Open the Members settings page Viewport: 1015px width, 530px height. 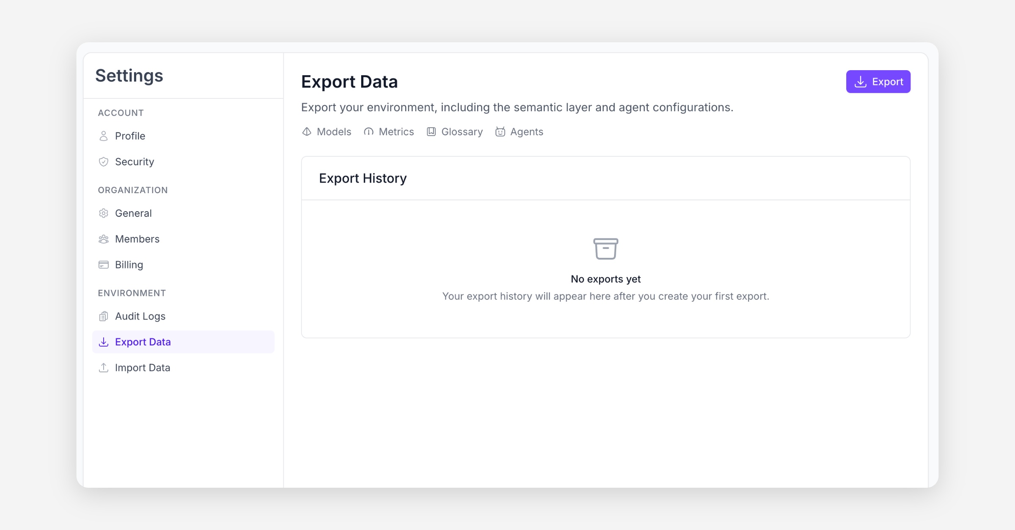(x=137, y=239)
